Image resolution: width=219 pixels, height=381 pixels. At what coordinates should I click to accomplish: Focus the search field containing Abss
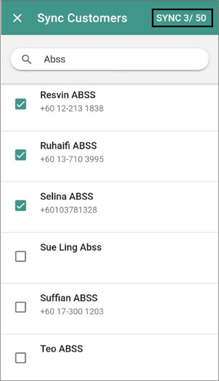tap(110, 59)
